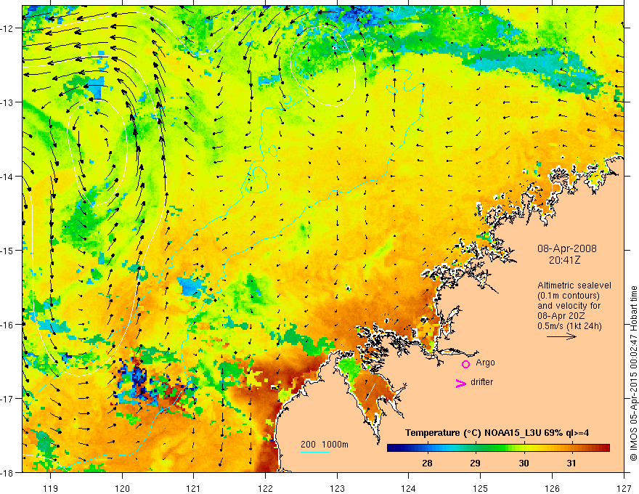
Task: Click the cyan 200 1000m contour legend line
Action: tap(315, 452)
